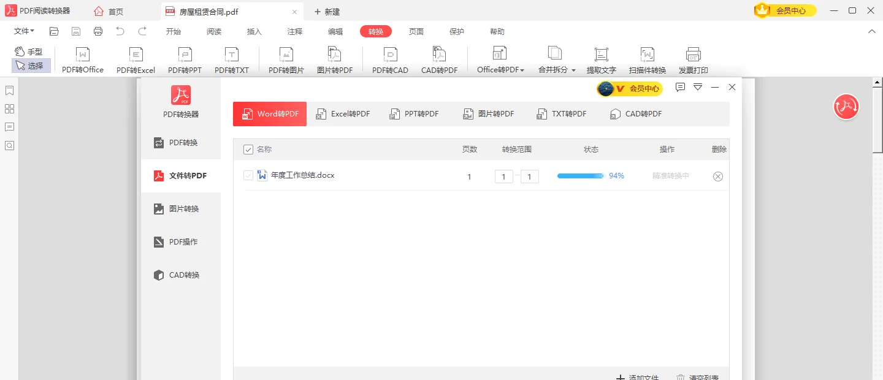883x380 pixels.
Task: Close the 房屋租赁合同.pdf tab
Action: click(294, 12)
